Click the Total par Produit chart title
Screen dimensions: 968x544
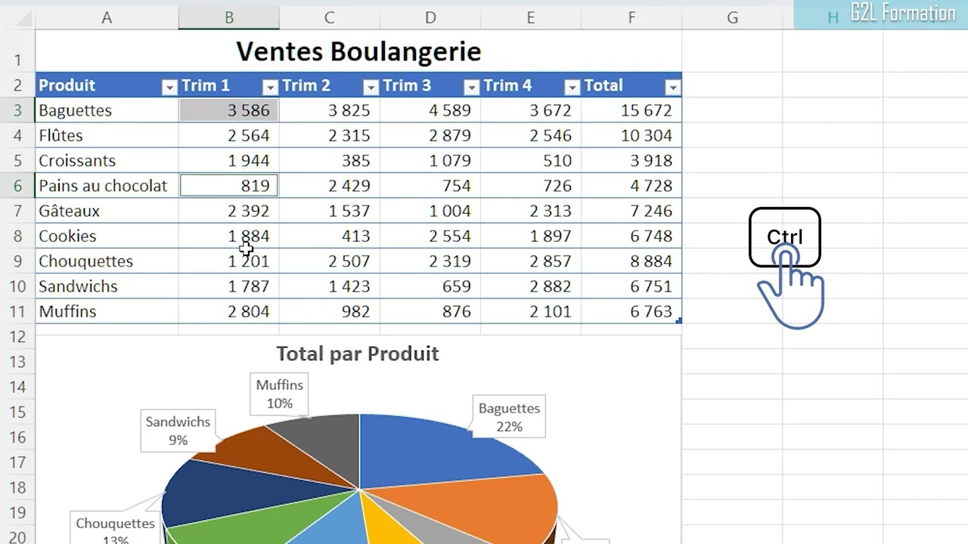coord(358,354)
